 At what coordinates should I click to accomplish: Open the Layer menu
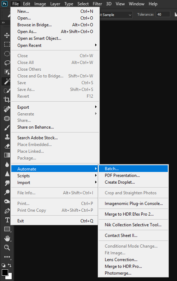[55, 4]
